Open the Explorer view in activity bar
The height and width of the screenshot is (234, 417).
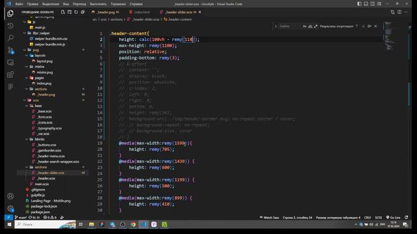point(10,13)
